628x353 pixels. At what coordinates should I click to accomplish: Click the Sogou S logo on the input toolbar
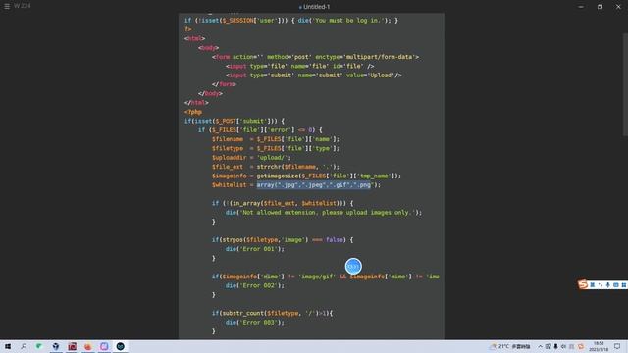click(x=583, y=284)
